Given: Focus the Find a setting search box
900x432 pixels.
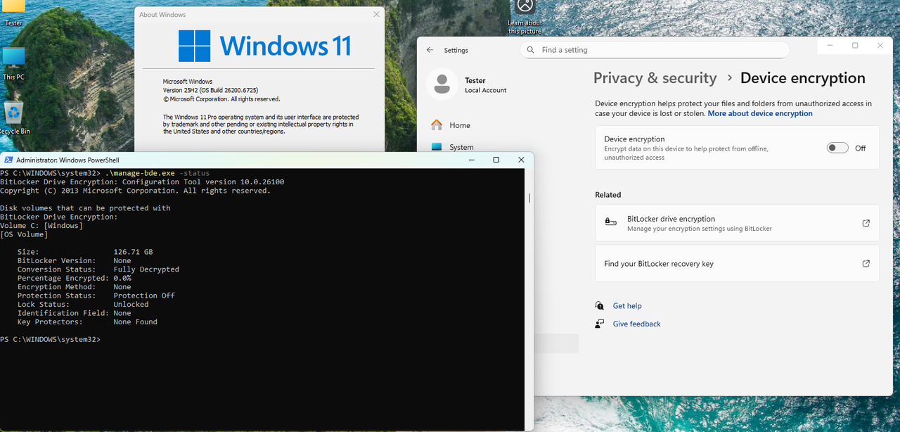Looking at the screenshot, I should pyautogui.click(x=655, y=50).
